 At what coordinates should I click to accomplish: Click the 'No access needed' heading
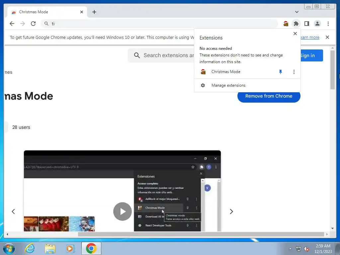[x=216, y=48]
